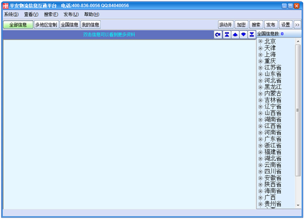Select 湖南省 in the region tree
Viewport: 304px width, 219px height.
tap(273, 120)
